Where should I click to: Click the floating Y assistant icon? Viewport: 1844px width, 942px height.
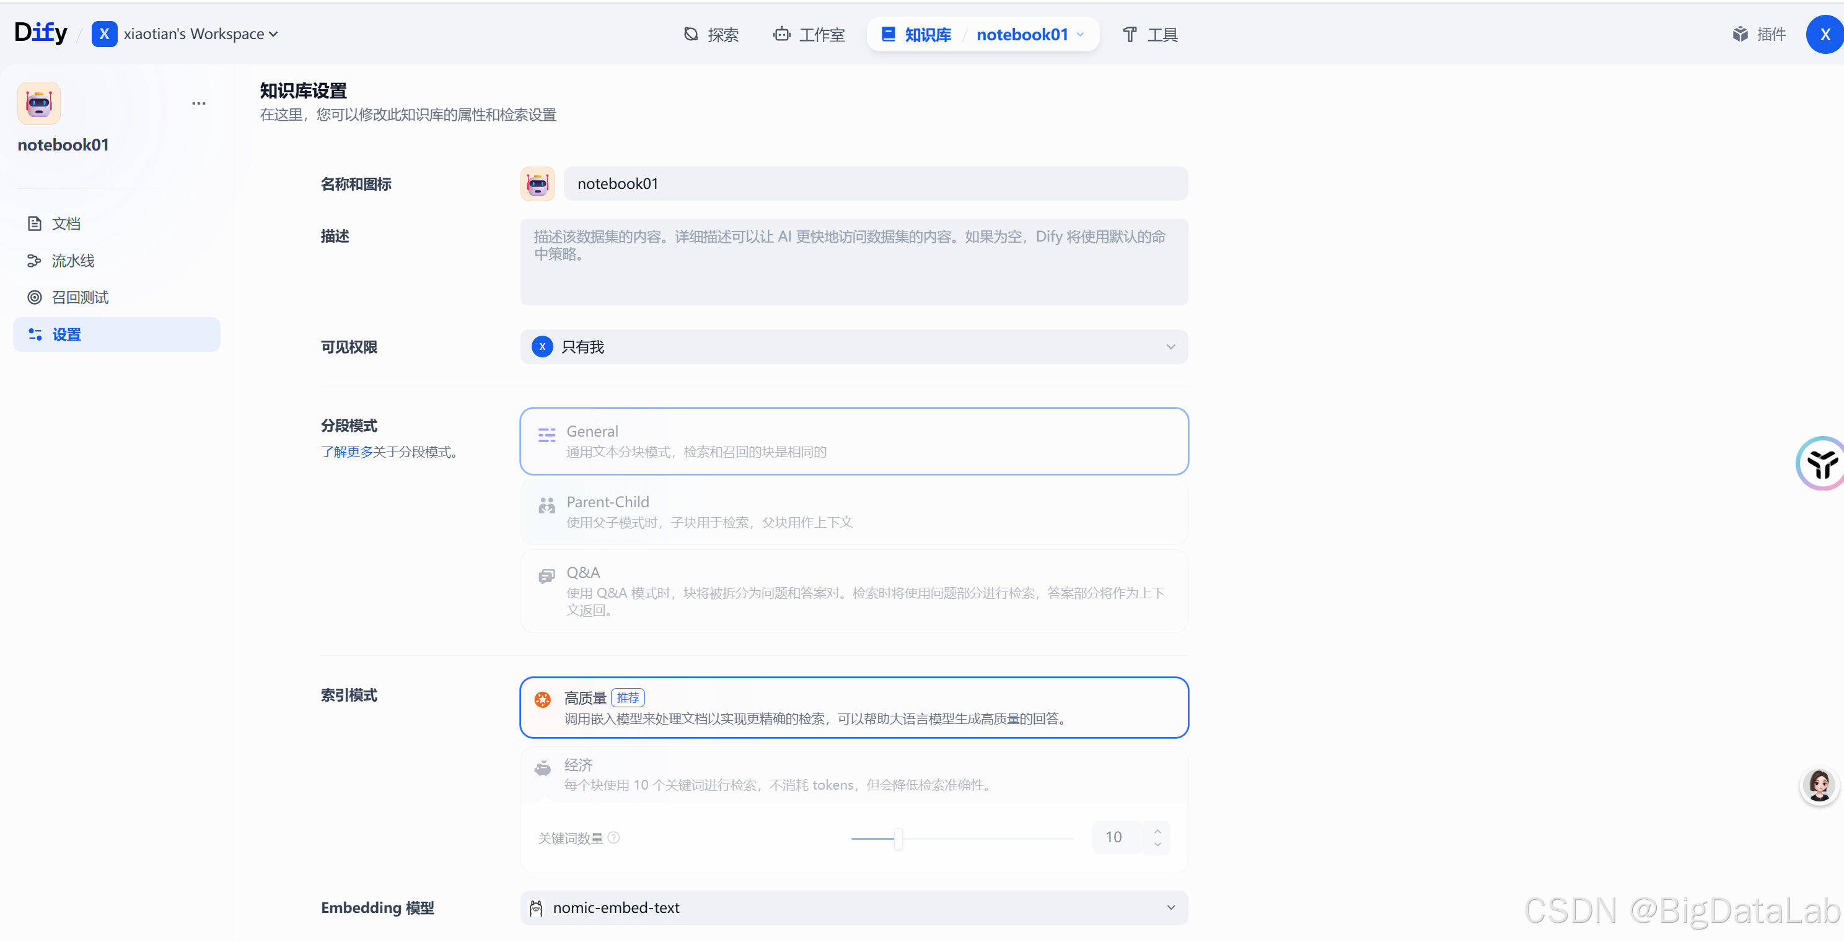tap(1821, 463)
